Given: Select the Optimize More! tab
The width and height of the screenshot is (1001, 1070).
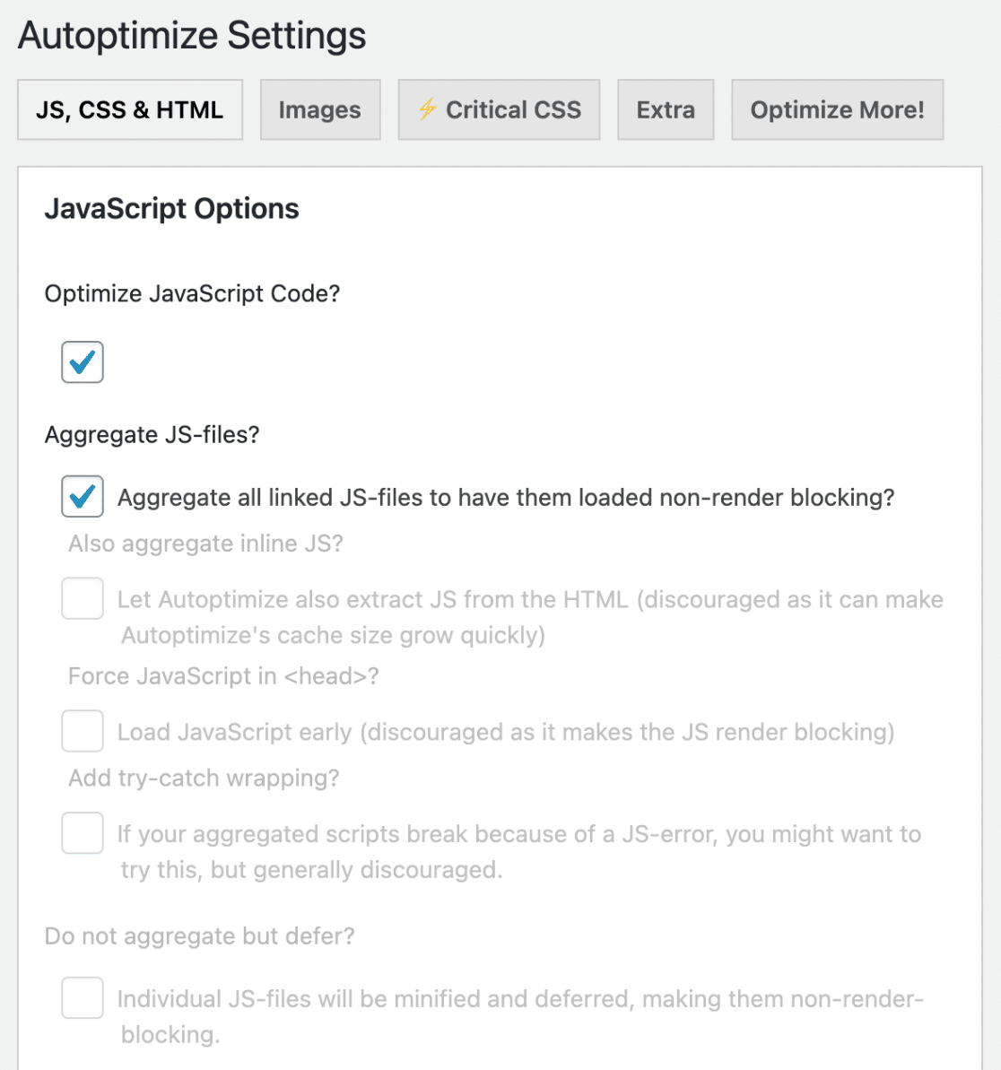Looking at the screenshot, I should [837, 109].
